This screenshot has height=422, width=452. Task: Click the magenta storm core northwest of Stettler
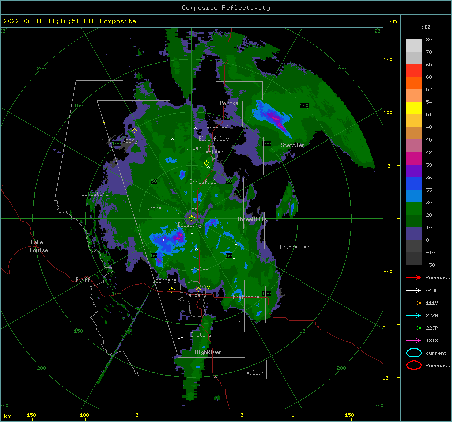tap(276, 120)
